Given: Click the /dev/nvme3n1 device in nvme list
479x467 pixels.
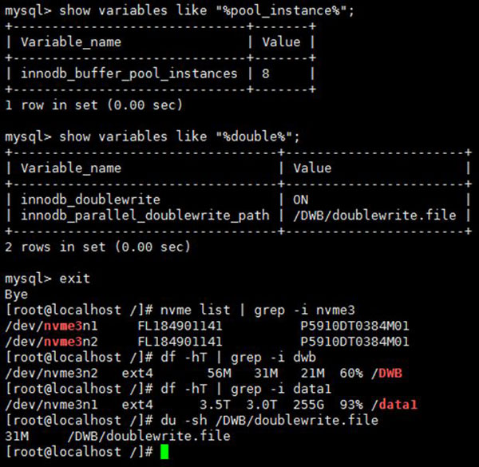Looking at the screenshot, I should pyautogui.click(x=51, y=327).
